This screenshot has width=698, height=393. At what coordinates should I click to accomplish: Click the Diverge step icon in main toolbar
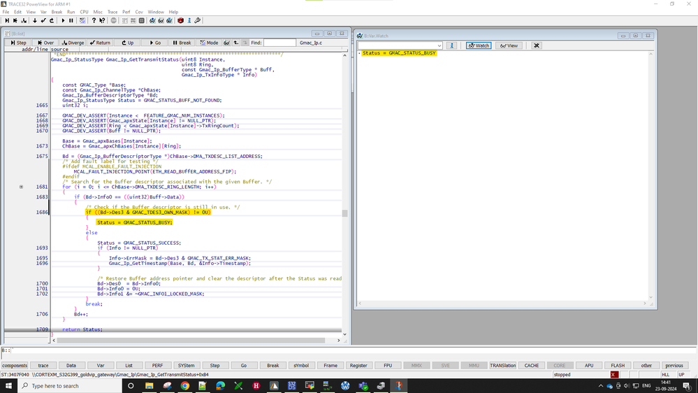point(24,20)
